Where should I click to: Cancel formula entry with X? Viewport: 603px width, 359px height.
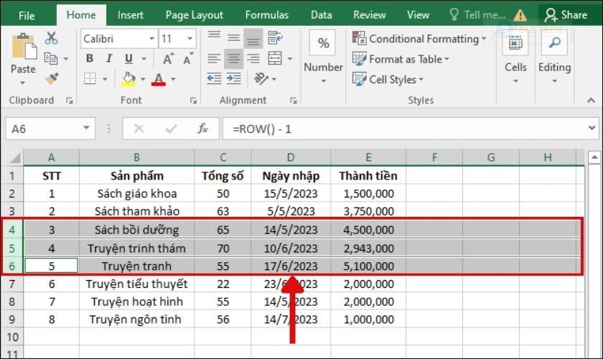139,129
